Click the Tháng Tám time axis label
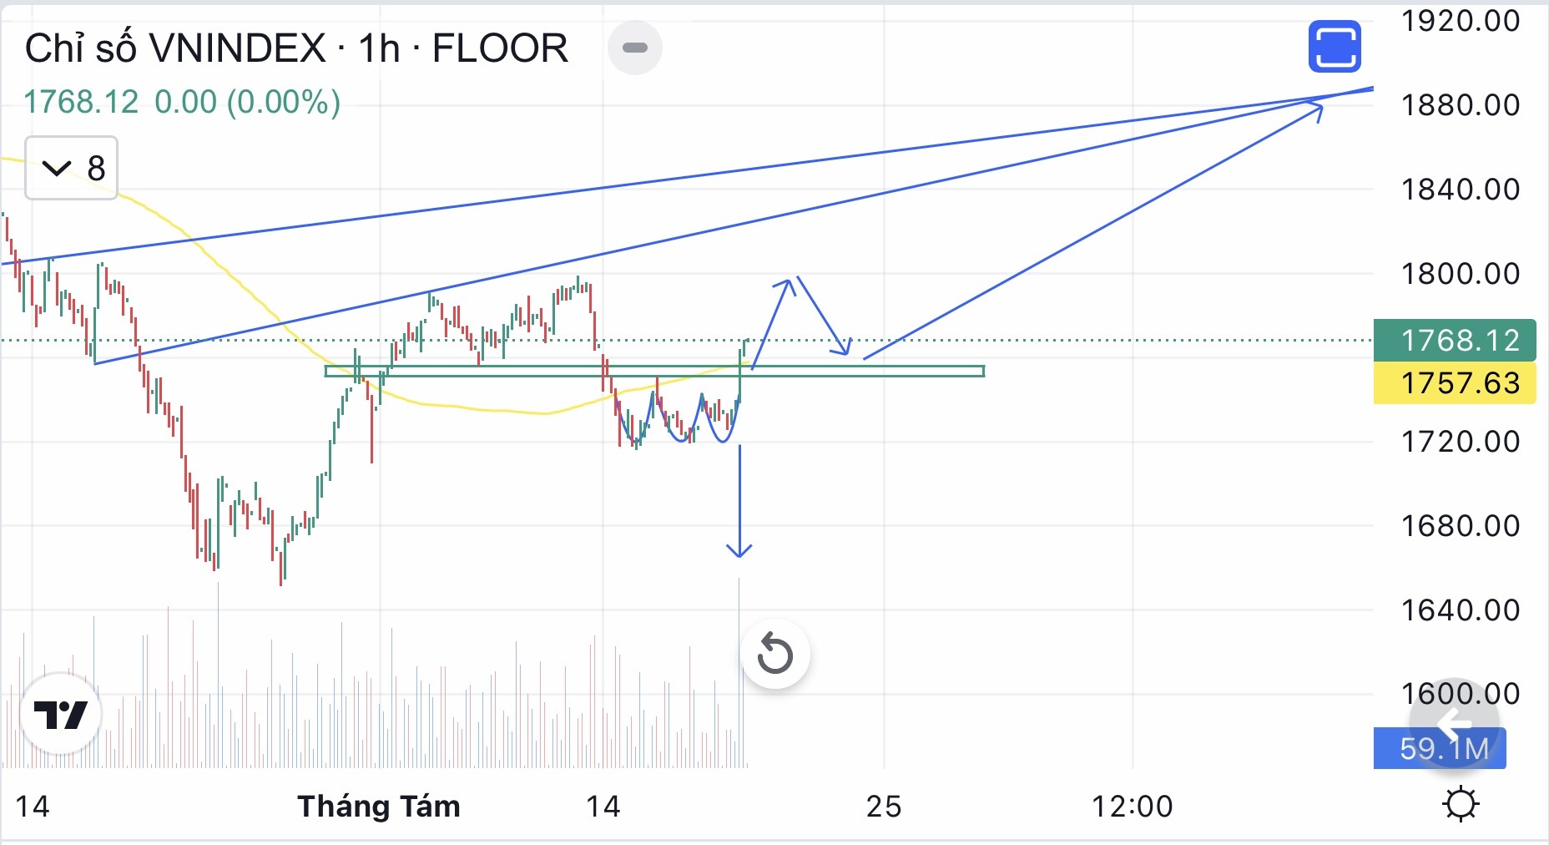Viewport: 1549px width, 845px height. pos(379,807)
